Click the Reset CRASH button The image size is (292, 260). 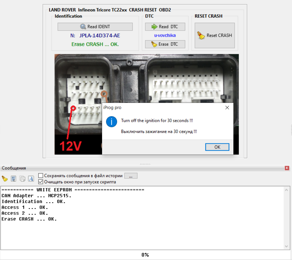(x=214, y=35)
